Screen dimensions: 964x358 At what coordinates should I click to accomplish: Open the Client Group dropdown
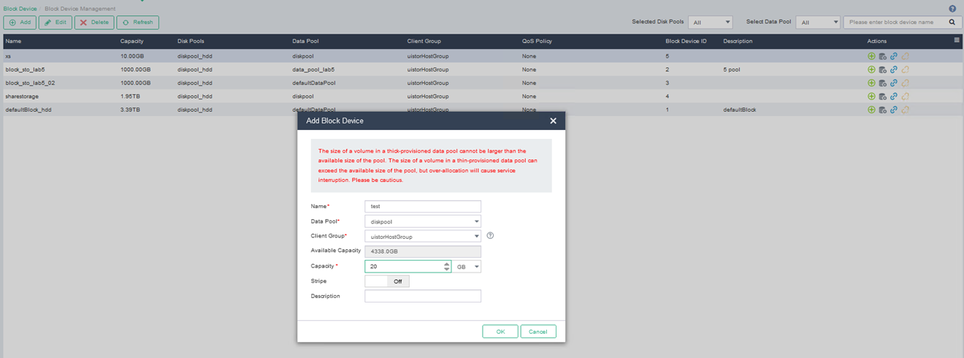(423, 237)
